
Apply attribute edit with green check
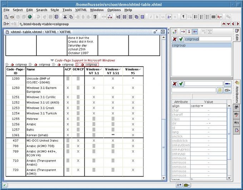click(181, 84)
